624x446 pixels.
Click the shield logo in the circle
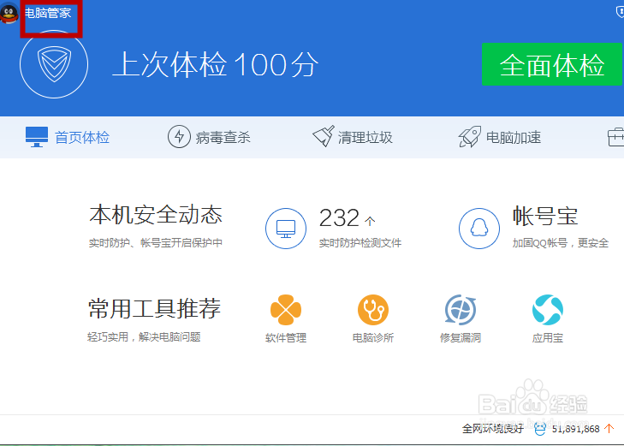click(54, 64)
